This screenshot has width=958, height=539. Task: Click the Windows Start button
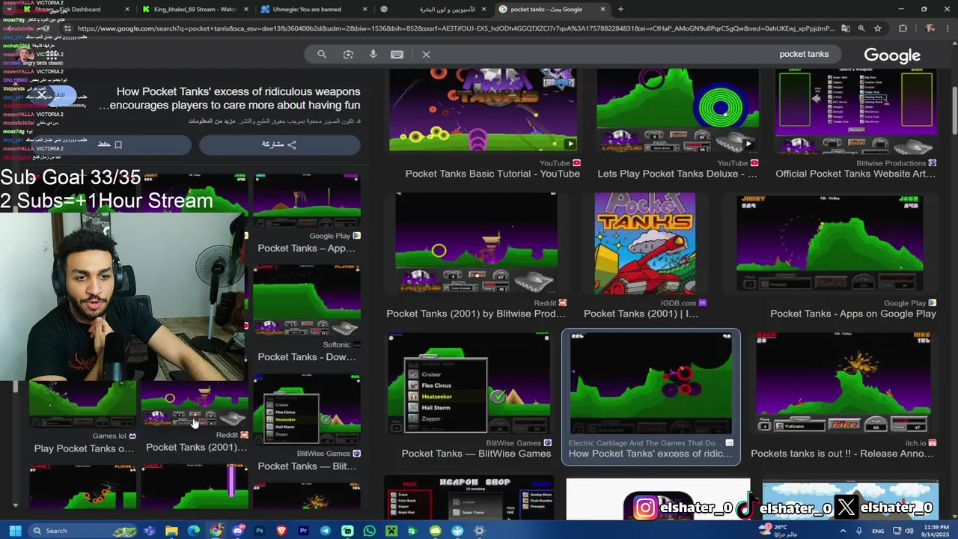coord(15,531)
